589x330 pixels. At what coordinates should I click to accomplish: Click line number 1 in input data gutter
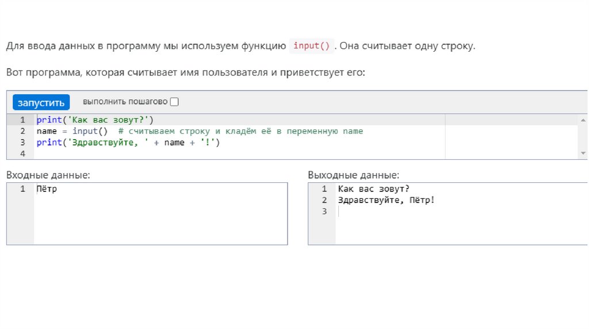[22, 189]
